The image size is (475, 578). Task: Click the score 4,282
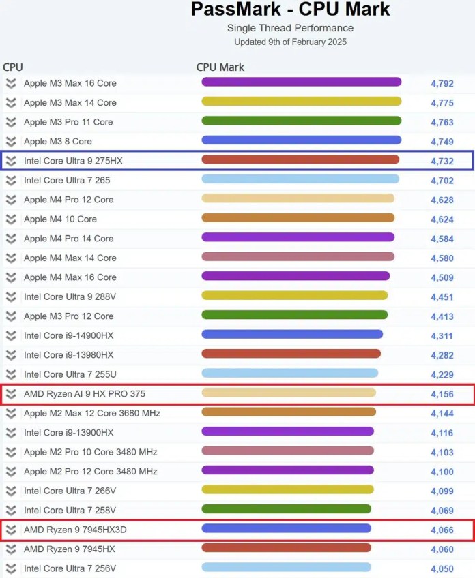tap(442, 355)
